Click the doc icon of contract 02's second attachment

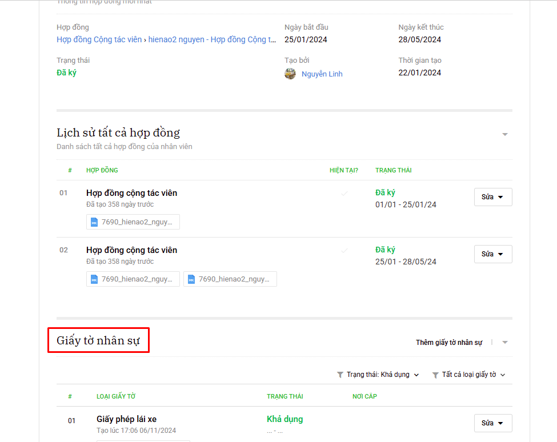(191, 279)
